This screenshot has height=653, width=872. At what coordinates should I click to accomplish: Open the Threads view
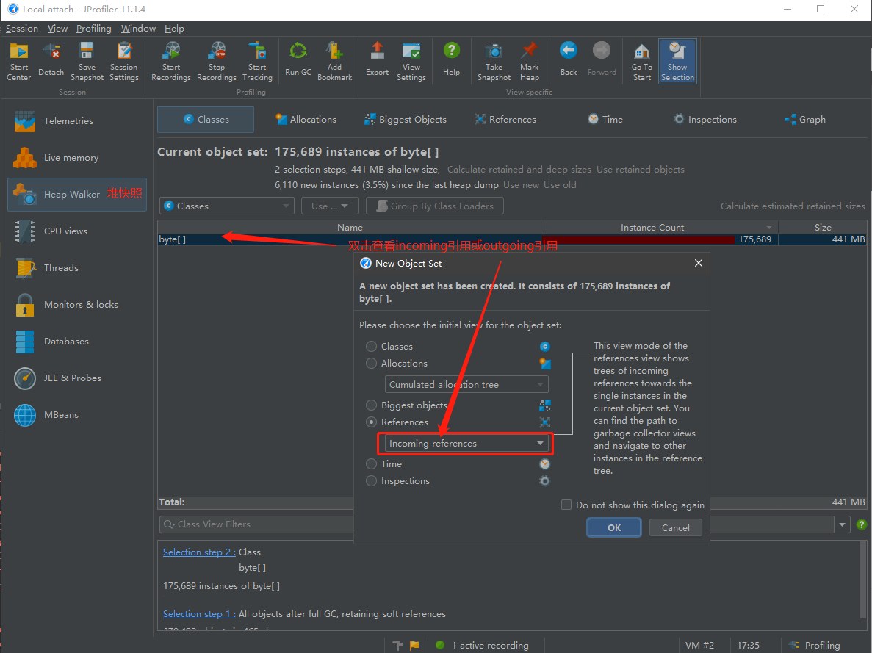(x=61, y=267)
